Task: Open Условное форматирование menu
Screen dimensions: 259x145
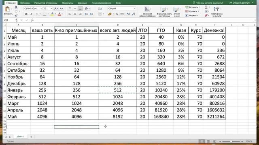Action: (x=147, y=12)
